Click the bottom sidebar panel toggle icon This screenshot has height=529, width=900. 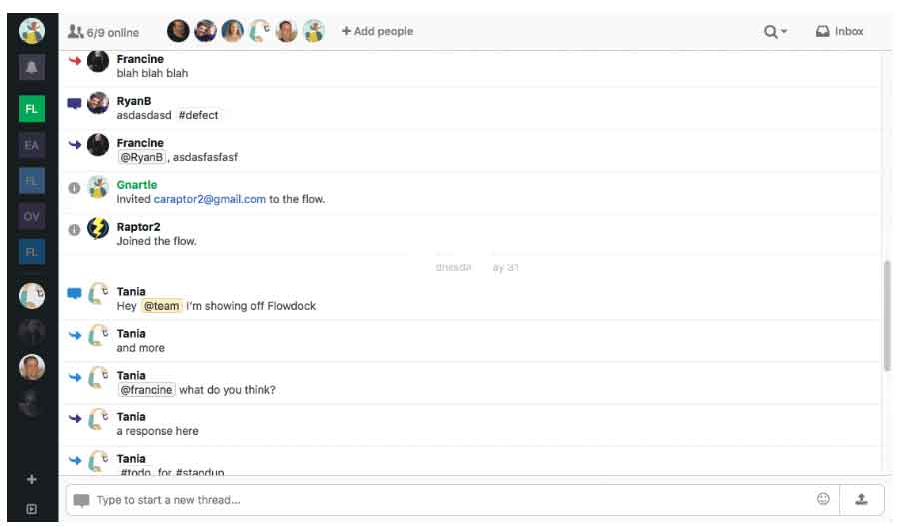click(32, 509)
